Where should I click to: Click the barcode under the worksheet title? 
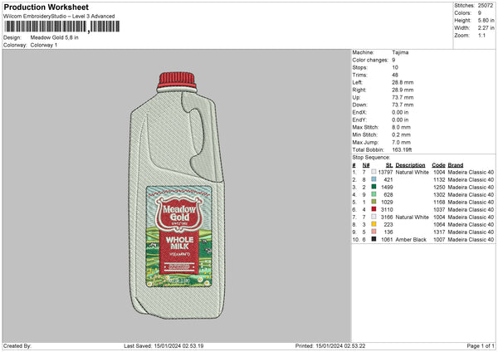click(62, 27)
